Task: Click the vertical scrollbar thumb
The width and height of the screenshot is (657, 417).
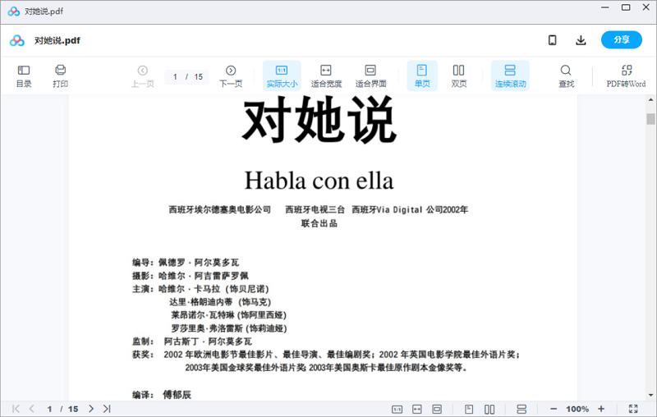Action: [x=650, y=119]
